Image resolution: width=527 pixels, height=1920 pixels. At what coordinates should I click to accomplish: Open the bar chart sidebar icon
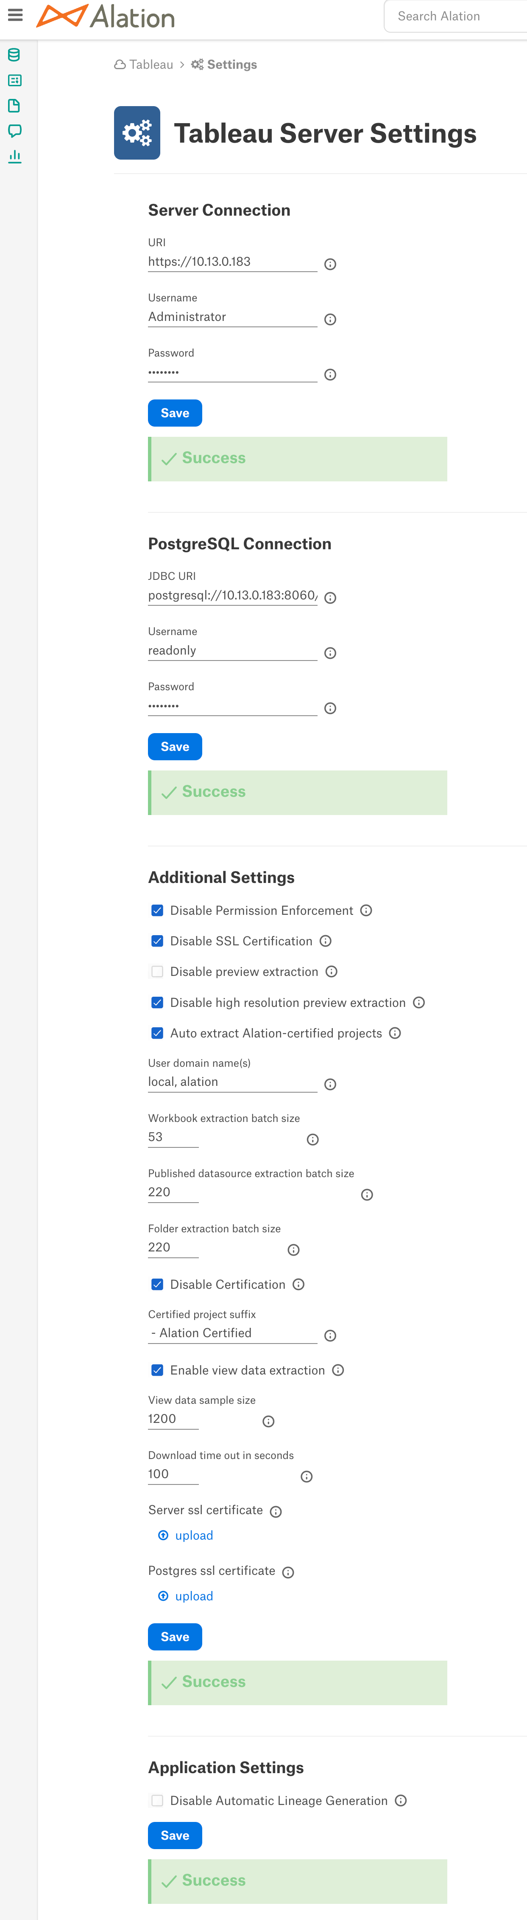pos(14,157)
